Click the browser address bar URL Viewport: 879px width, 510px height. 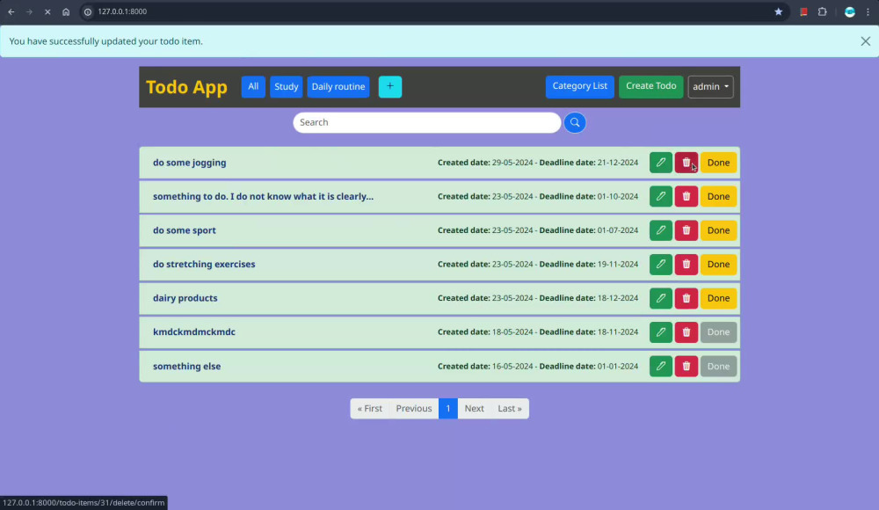tap(122, 11)
